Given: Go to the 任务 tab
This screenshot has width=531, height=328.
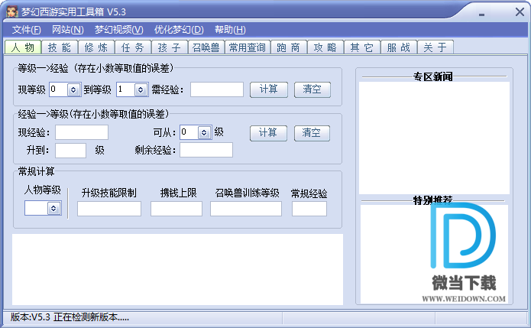Looking at the screenshot, I should (133, 47).
